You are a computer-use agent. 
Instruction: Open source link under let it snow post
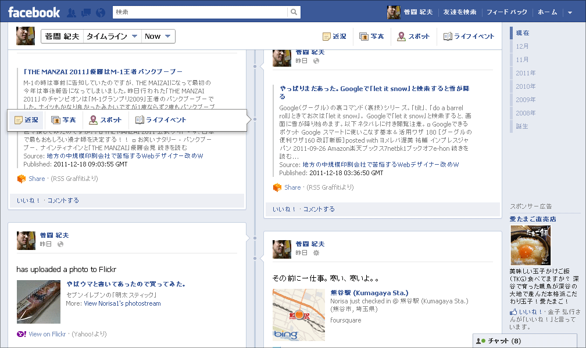click(381, 165)
